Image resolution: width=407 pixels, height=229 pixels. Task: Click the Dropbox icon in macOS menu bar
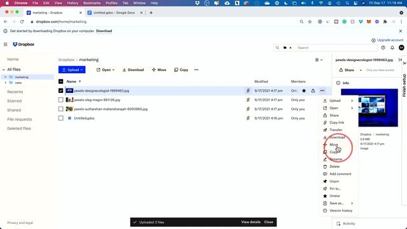coord(197,3)
